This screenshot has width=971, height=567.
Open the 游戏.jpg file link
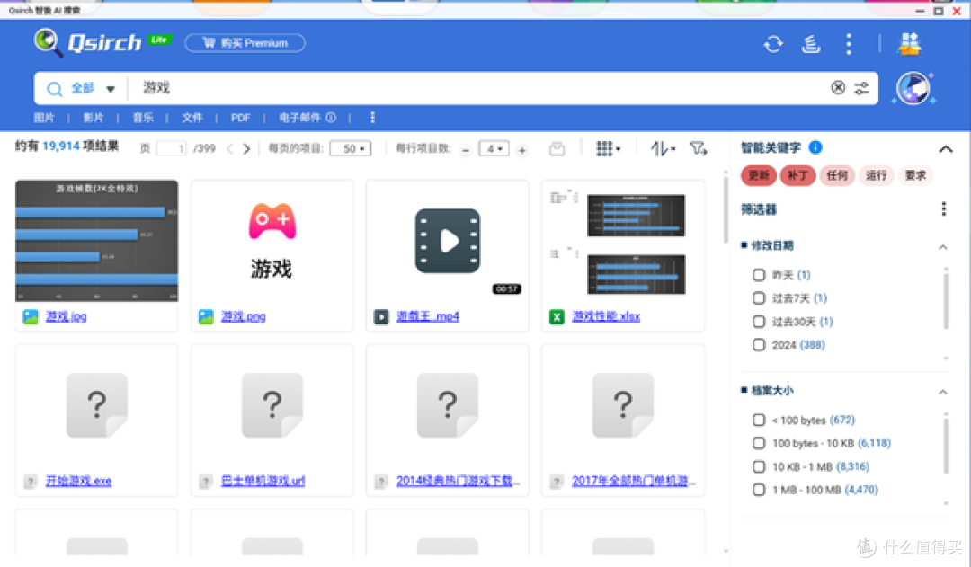click(67, 316)
